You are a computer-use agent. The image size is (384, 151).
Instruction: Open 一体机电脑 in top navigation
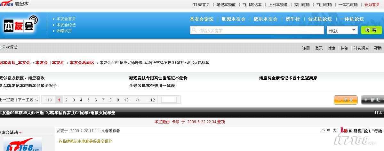348,5
